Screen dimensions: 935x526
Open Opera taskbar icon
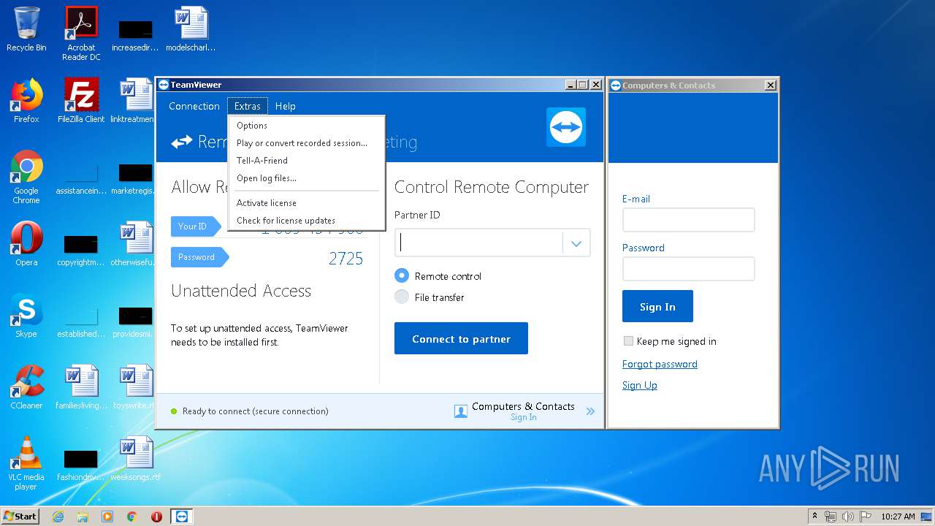(156, 517)
